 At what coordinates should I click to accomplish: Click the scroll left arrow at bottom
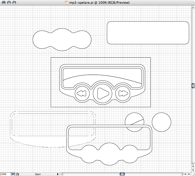(x=185, y=174)
